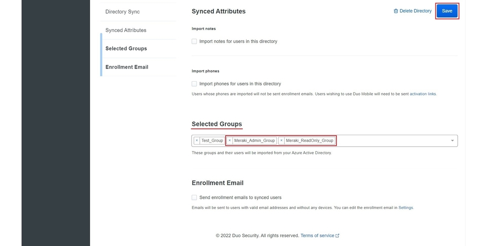Click the trash icon beside Delete Directory
487x246 pixels.
click(396, 11)
